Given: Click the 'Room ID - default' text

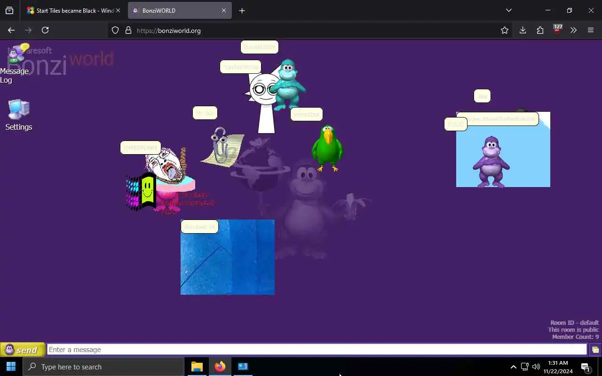Looking at the screenshot, I should pyautogui.click(x=575, y=323).
